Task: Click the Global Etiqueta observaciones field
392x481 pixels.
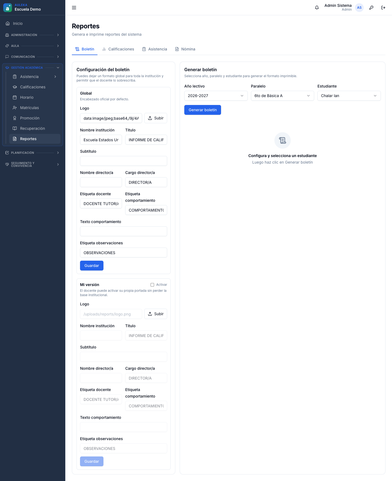Action: (124, 252)
